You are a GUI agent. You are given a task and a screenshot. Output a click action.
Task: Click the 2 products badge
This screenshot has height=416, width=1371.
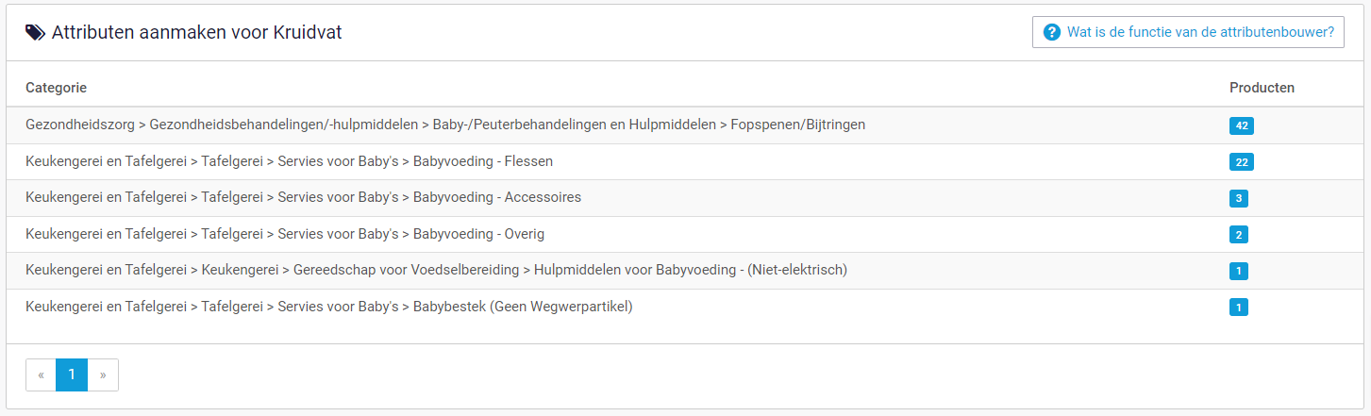[1239, 235]
